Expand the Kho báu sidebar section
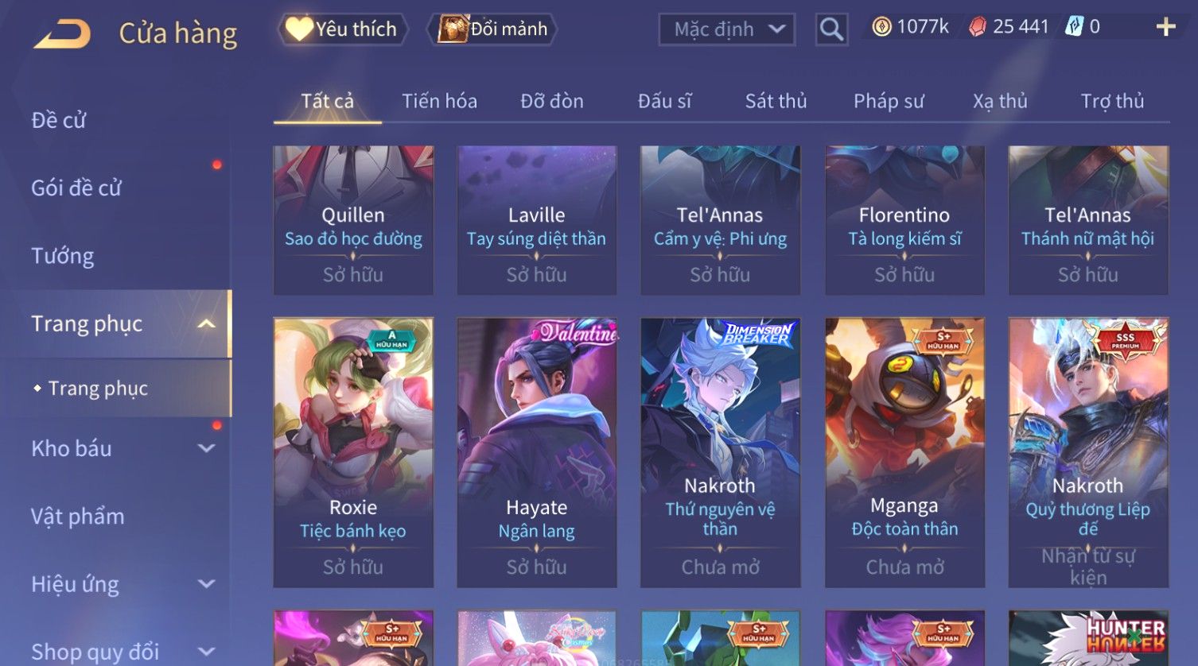Viewport: 1198px width, 666px height. [206, 449]
